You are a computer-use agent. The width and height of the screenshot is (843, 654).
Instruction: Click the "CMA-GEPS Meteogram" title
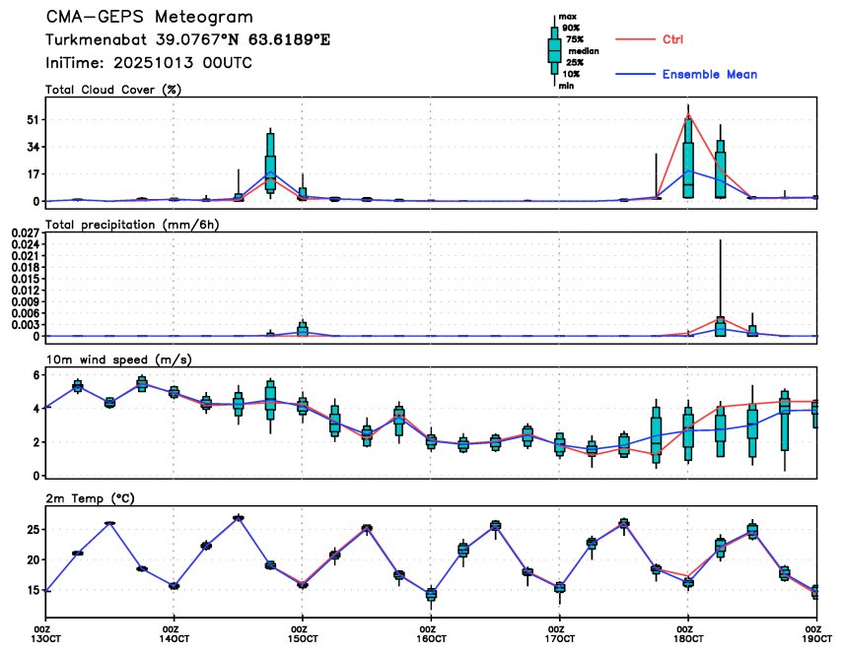tap(149, 18)
